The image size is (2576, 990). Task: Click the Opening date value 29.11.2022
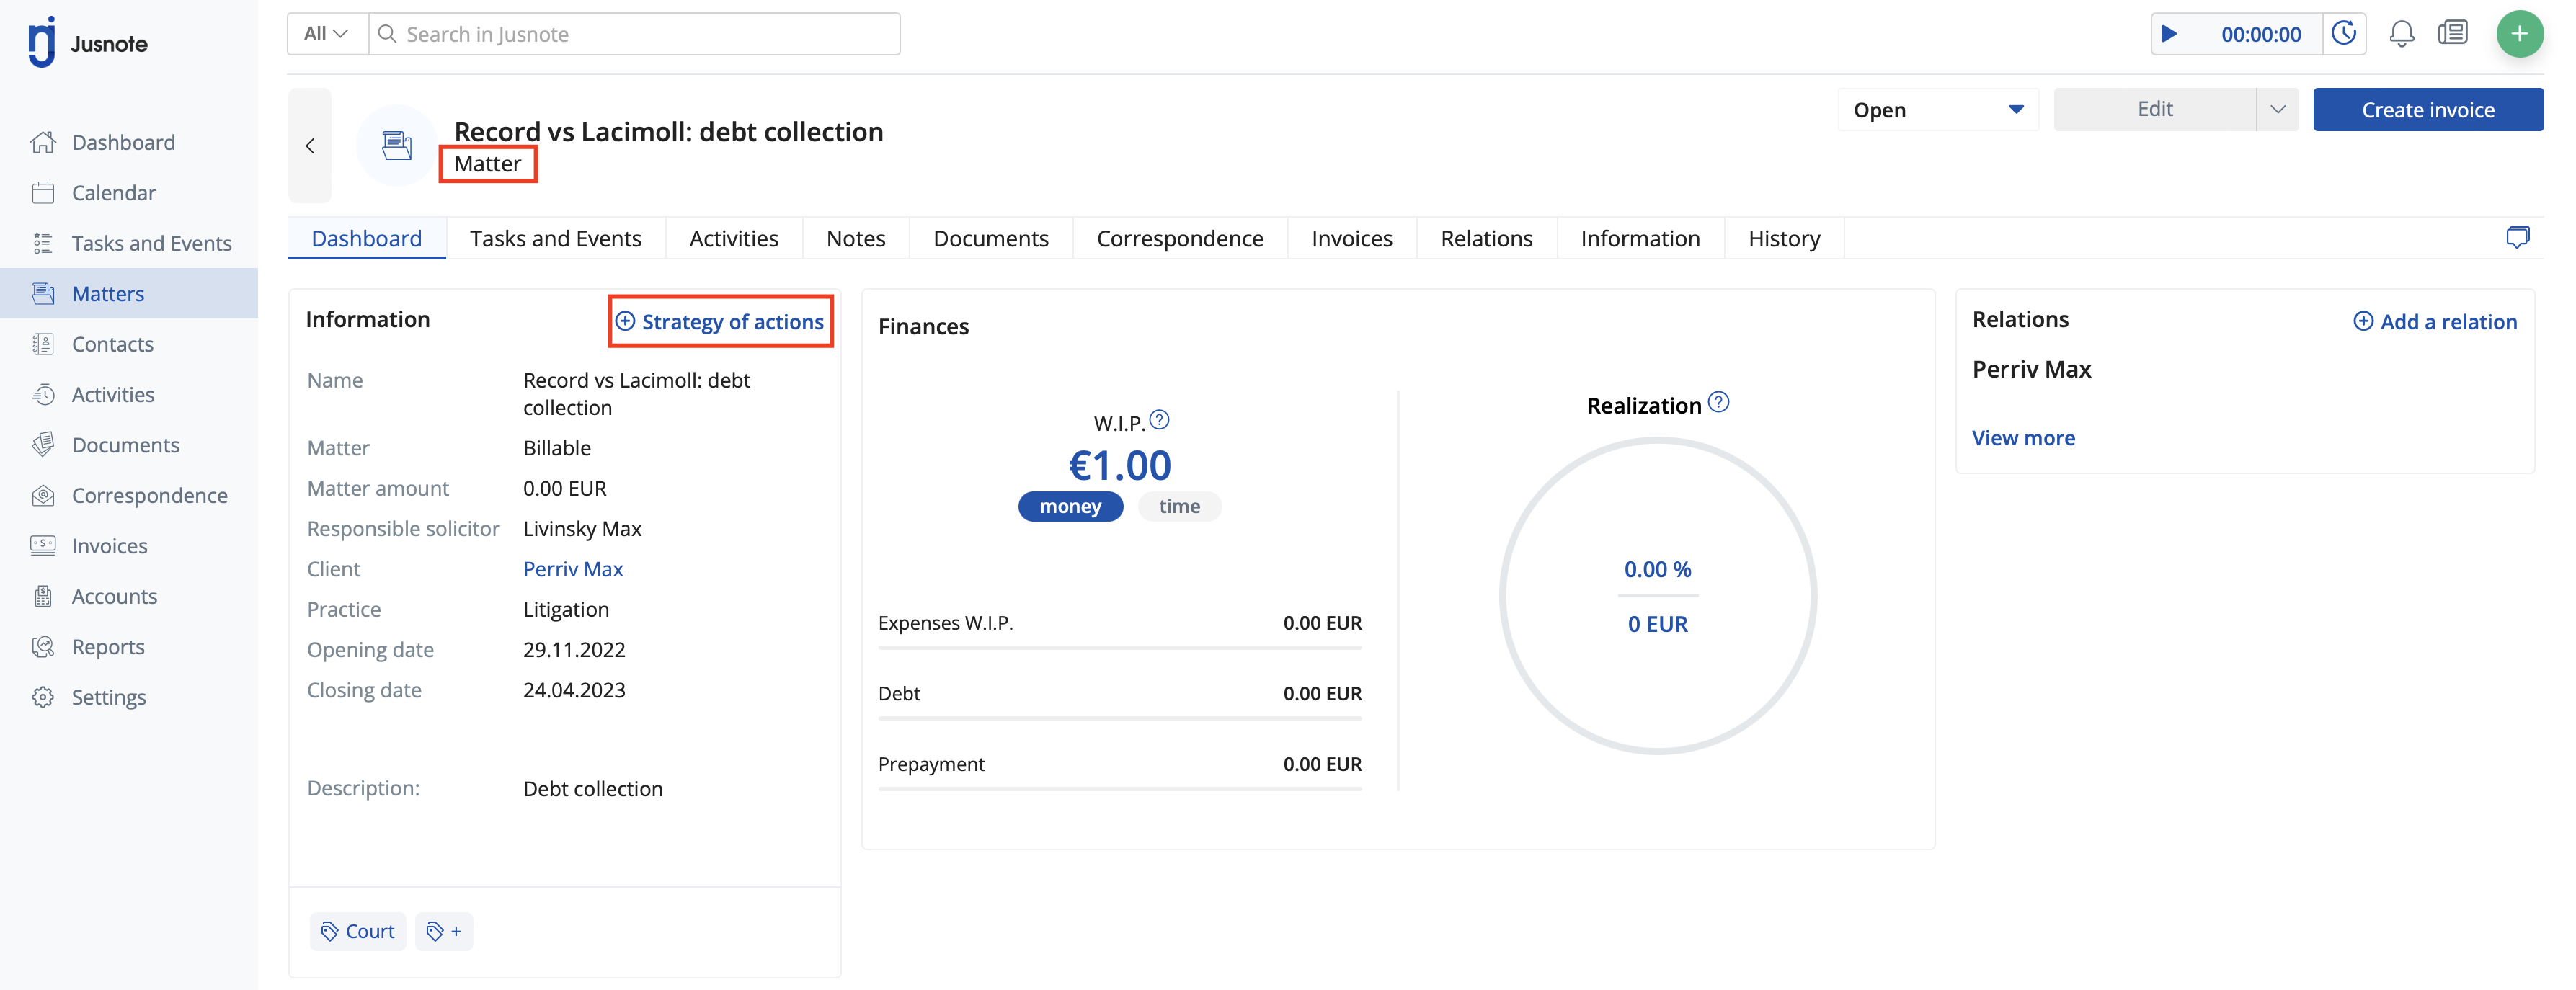pos(574,650)
